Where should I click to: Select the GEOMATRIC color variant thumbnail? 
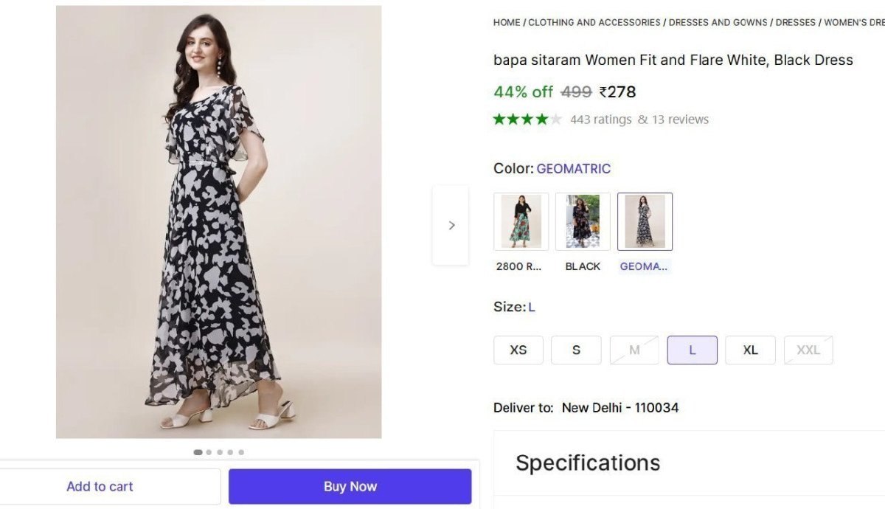(645, 221)
